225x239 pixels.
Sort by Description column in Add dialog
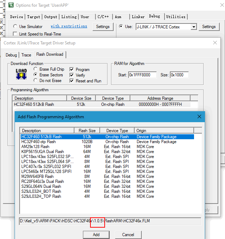pyautogui.click(x=47, y=131)
